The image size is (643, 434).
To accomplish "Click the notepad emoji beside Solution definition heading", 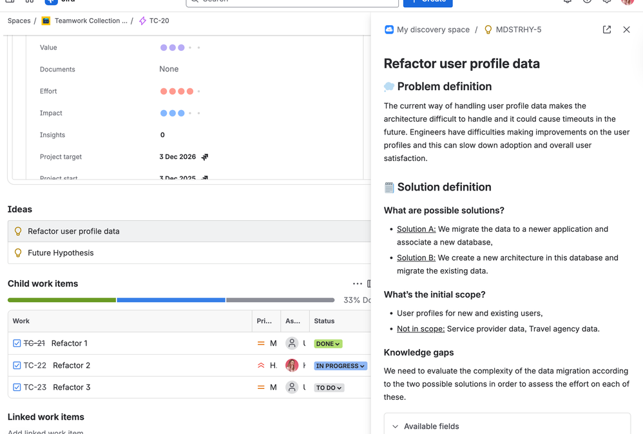I will tap(389, 187).
